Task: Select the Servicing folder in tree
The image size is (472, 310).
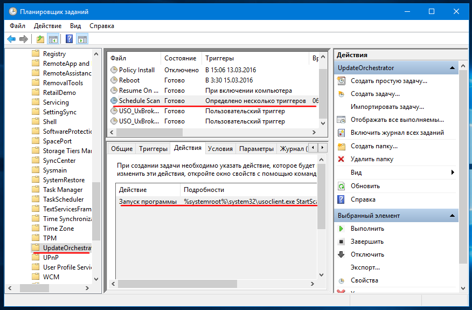Action: (56, 102)
